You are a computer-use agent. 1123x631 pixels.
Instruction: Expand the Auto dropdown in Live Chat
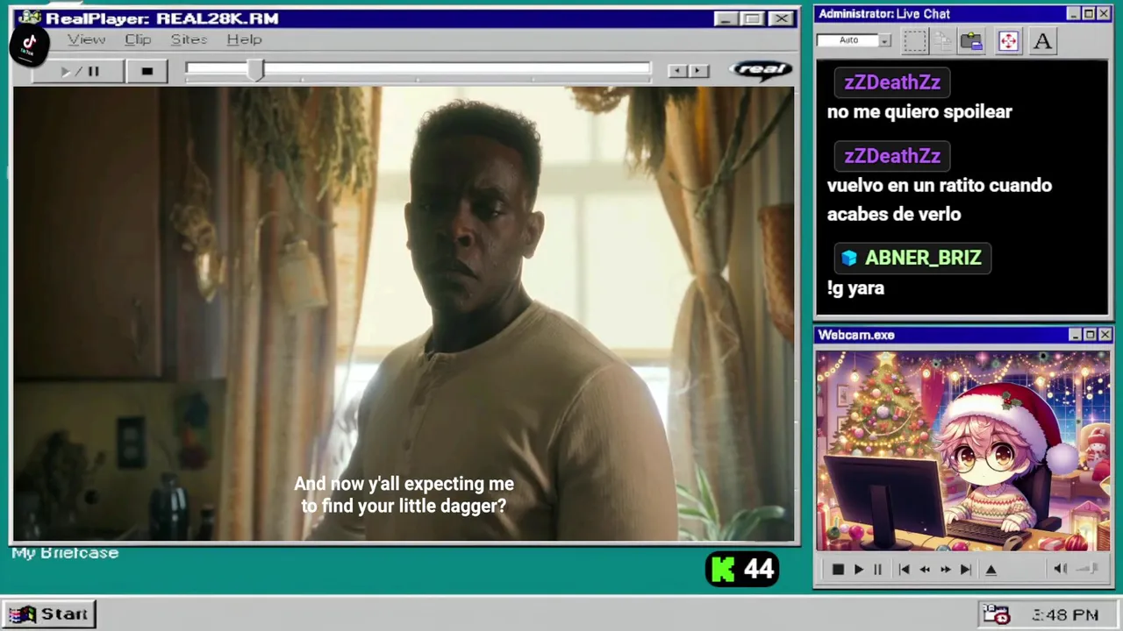[x=885, y=40]
